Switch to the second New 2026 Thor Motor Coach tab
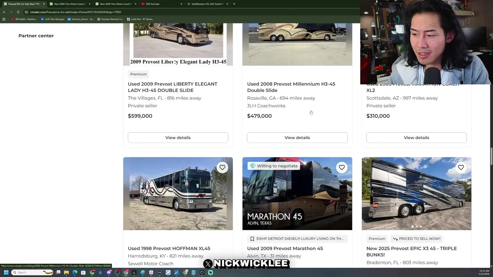Screen dimensions: 493x277 (116, 4)
